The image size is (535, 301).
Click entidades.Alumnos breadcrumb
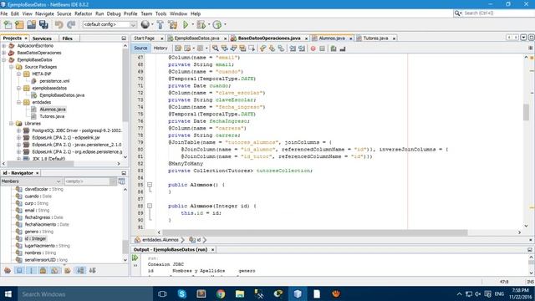(x=160, y=240)
